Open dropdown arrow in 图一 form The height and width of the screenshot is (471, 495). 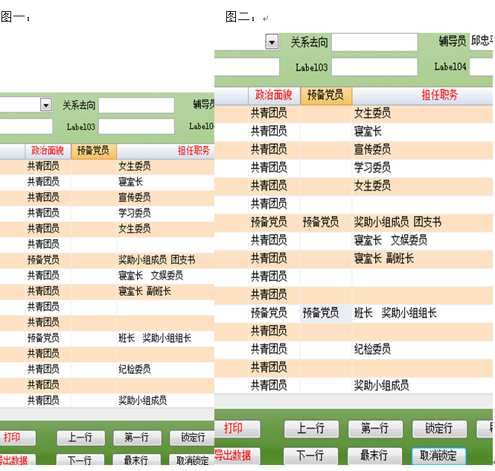pyautogui.click(x=46, y=105)
